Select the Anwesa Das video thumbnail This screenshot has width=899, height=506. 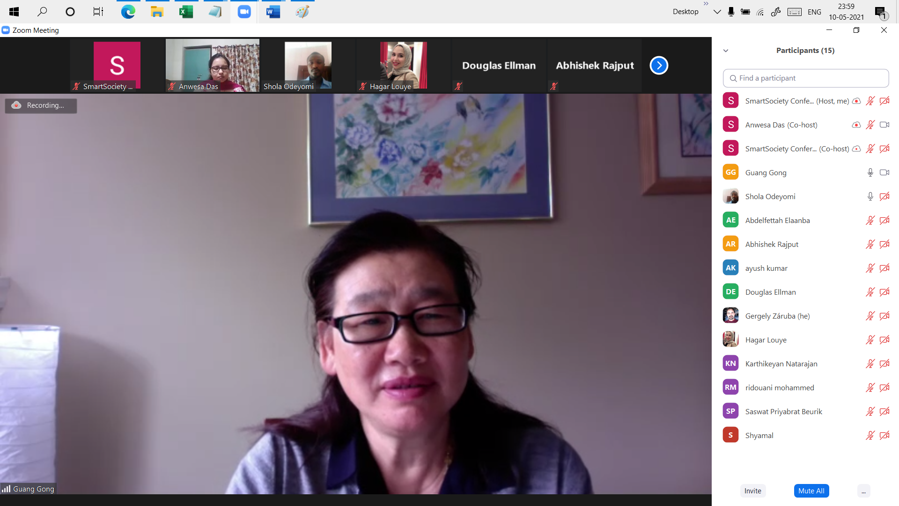(212, 65)
